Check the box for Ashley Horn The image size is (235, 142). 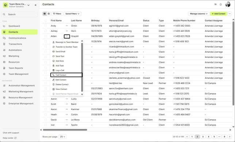click(x=46, y=31)
